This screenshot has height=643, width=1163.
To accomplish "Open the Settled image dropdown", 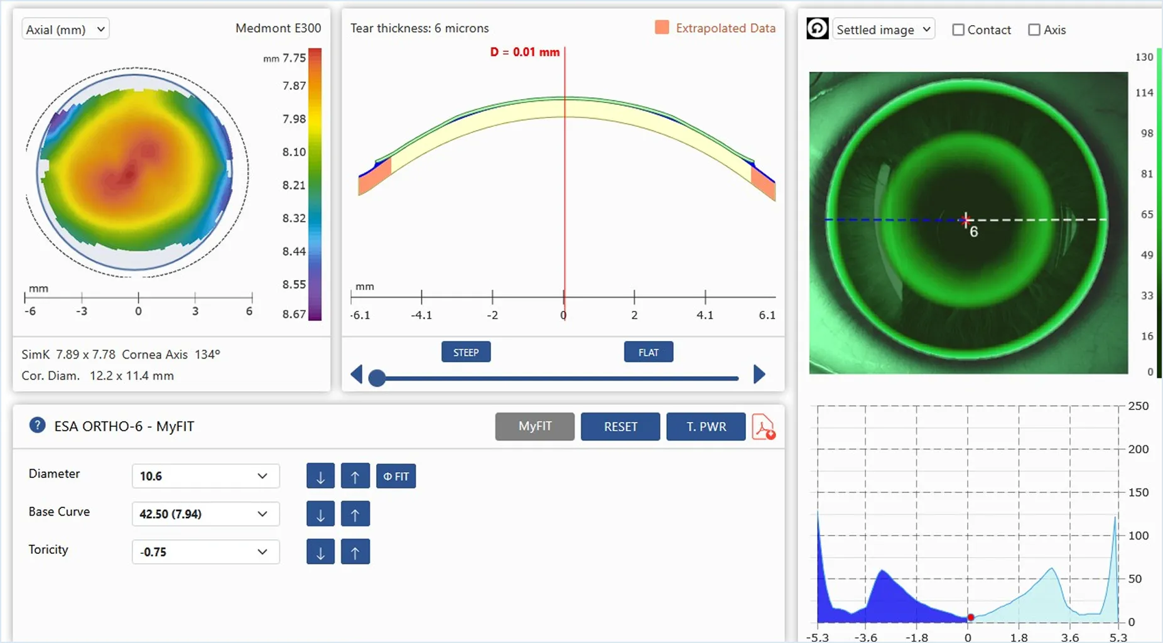I will coord(883,30).
